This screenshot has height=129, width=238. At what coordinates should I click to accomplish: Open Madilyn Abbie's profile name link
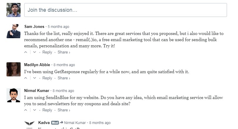(37, 65)
